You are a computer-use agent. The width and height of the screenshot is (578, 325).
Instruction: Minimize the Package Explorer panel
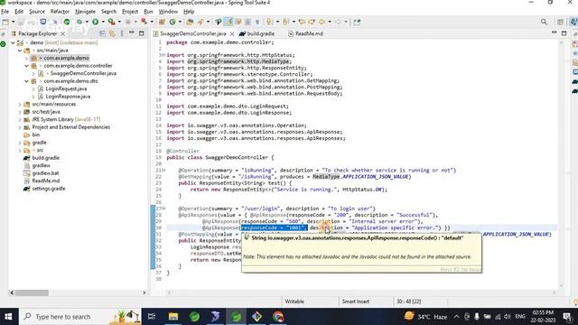pyautogui.click(x=132, y=33)
